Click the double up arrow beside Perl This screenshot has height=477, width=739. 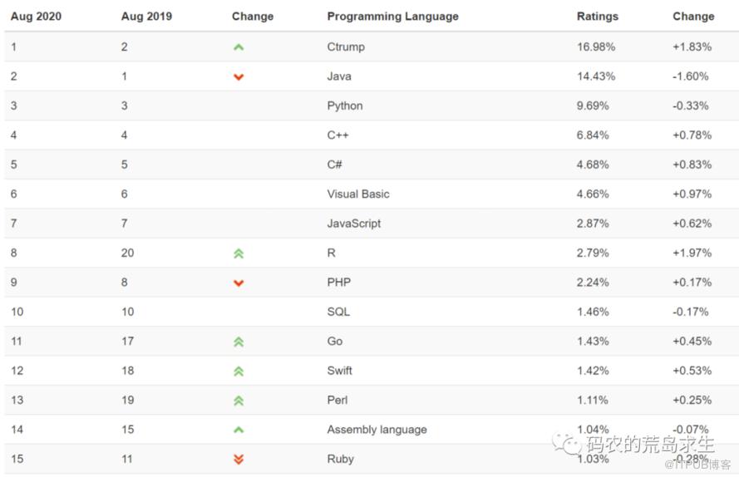click(239, 401)
